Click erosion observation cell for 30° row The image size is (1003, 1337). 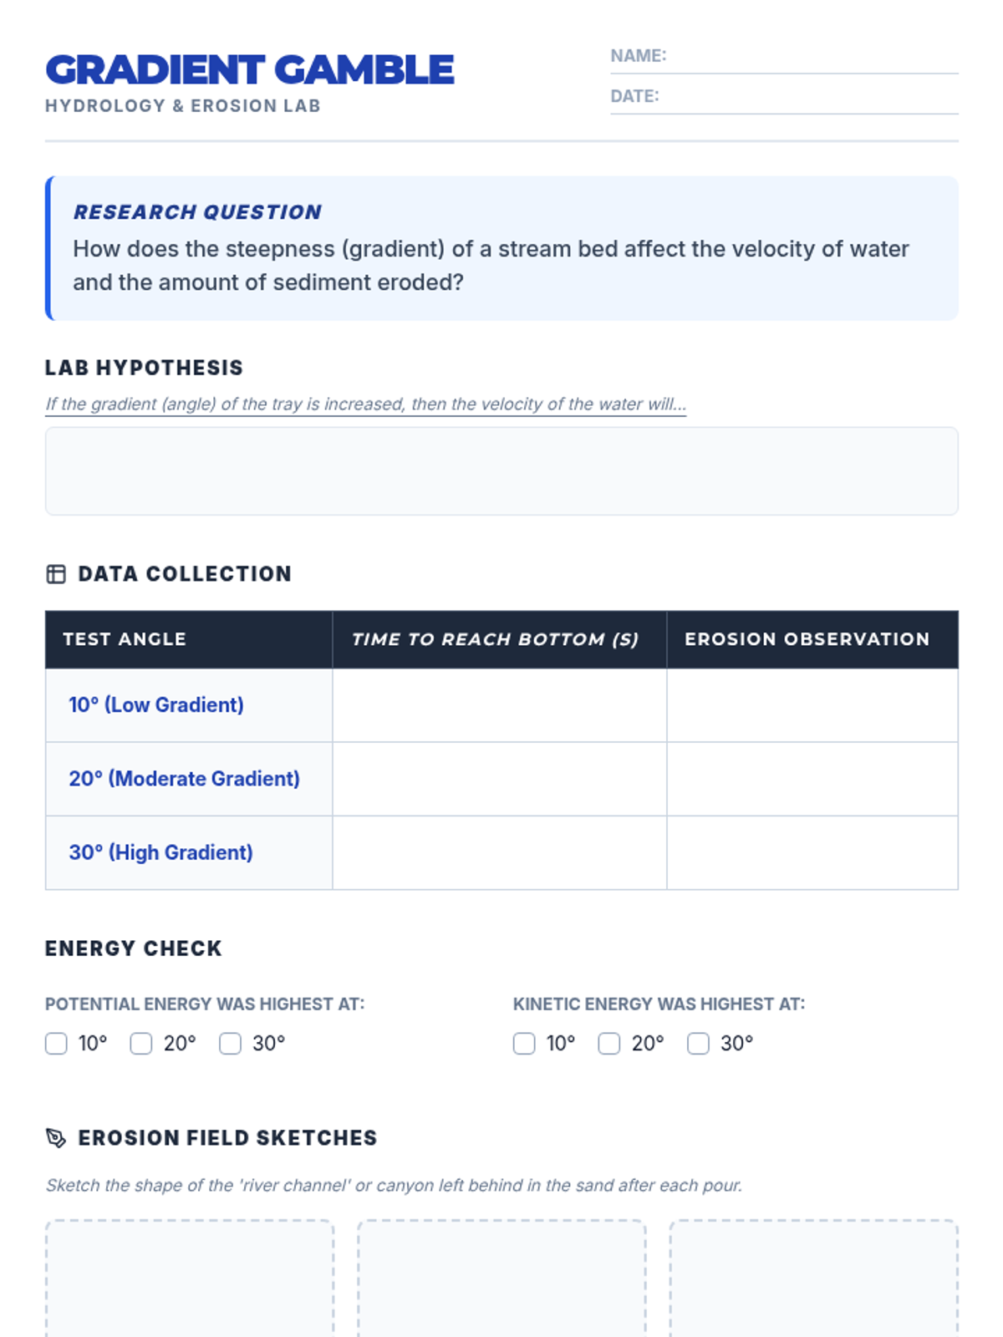(812, 852)
